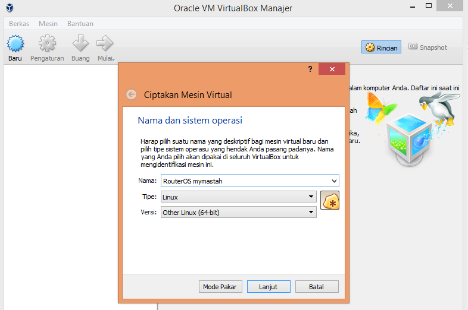Viewport: 468px width, 310px height.
Task: Open the Bantuan menu
Action: (x=80, y=24)
